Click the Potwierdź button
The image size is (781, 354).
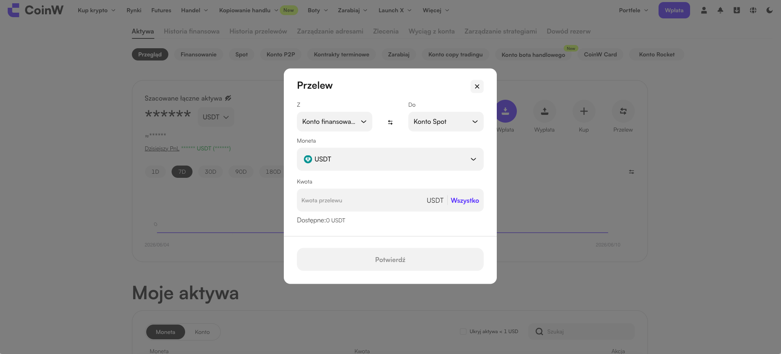[390, 260]
